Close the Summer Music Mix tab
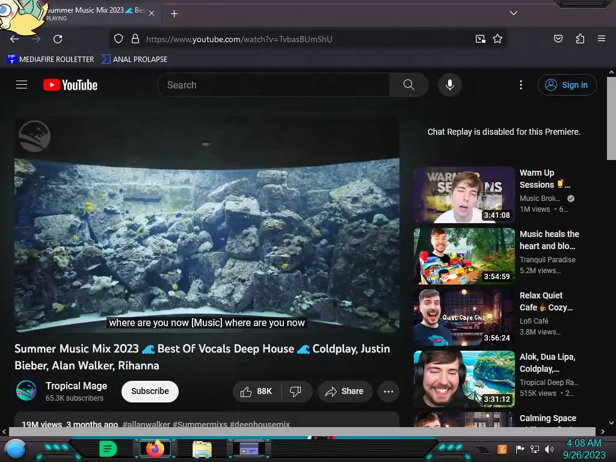The height and width of the screenshot is (462, 616). pyautogui.click(x=152, y=13)
